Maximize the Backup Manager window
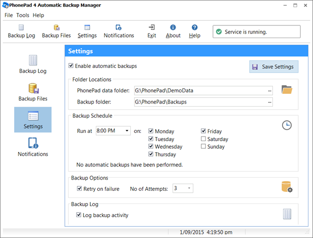This screenshot has width=313, height=238. 295,6
